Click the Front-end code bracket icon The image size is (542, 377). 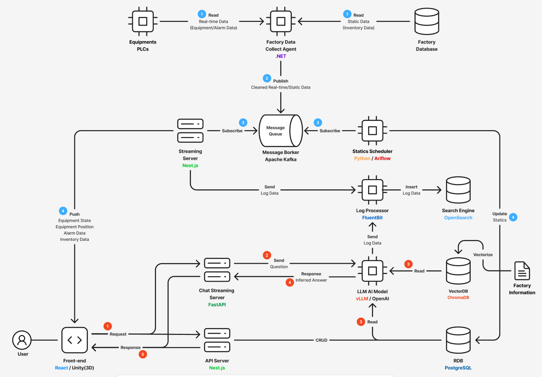tap(74, 340)
